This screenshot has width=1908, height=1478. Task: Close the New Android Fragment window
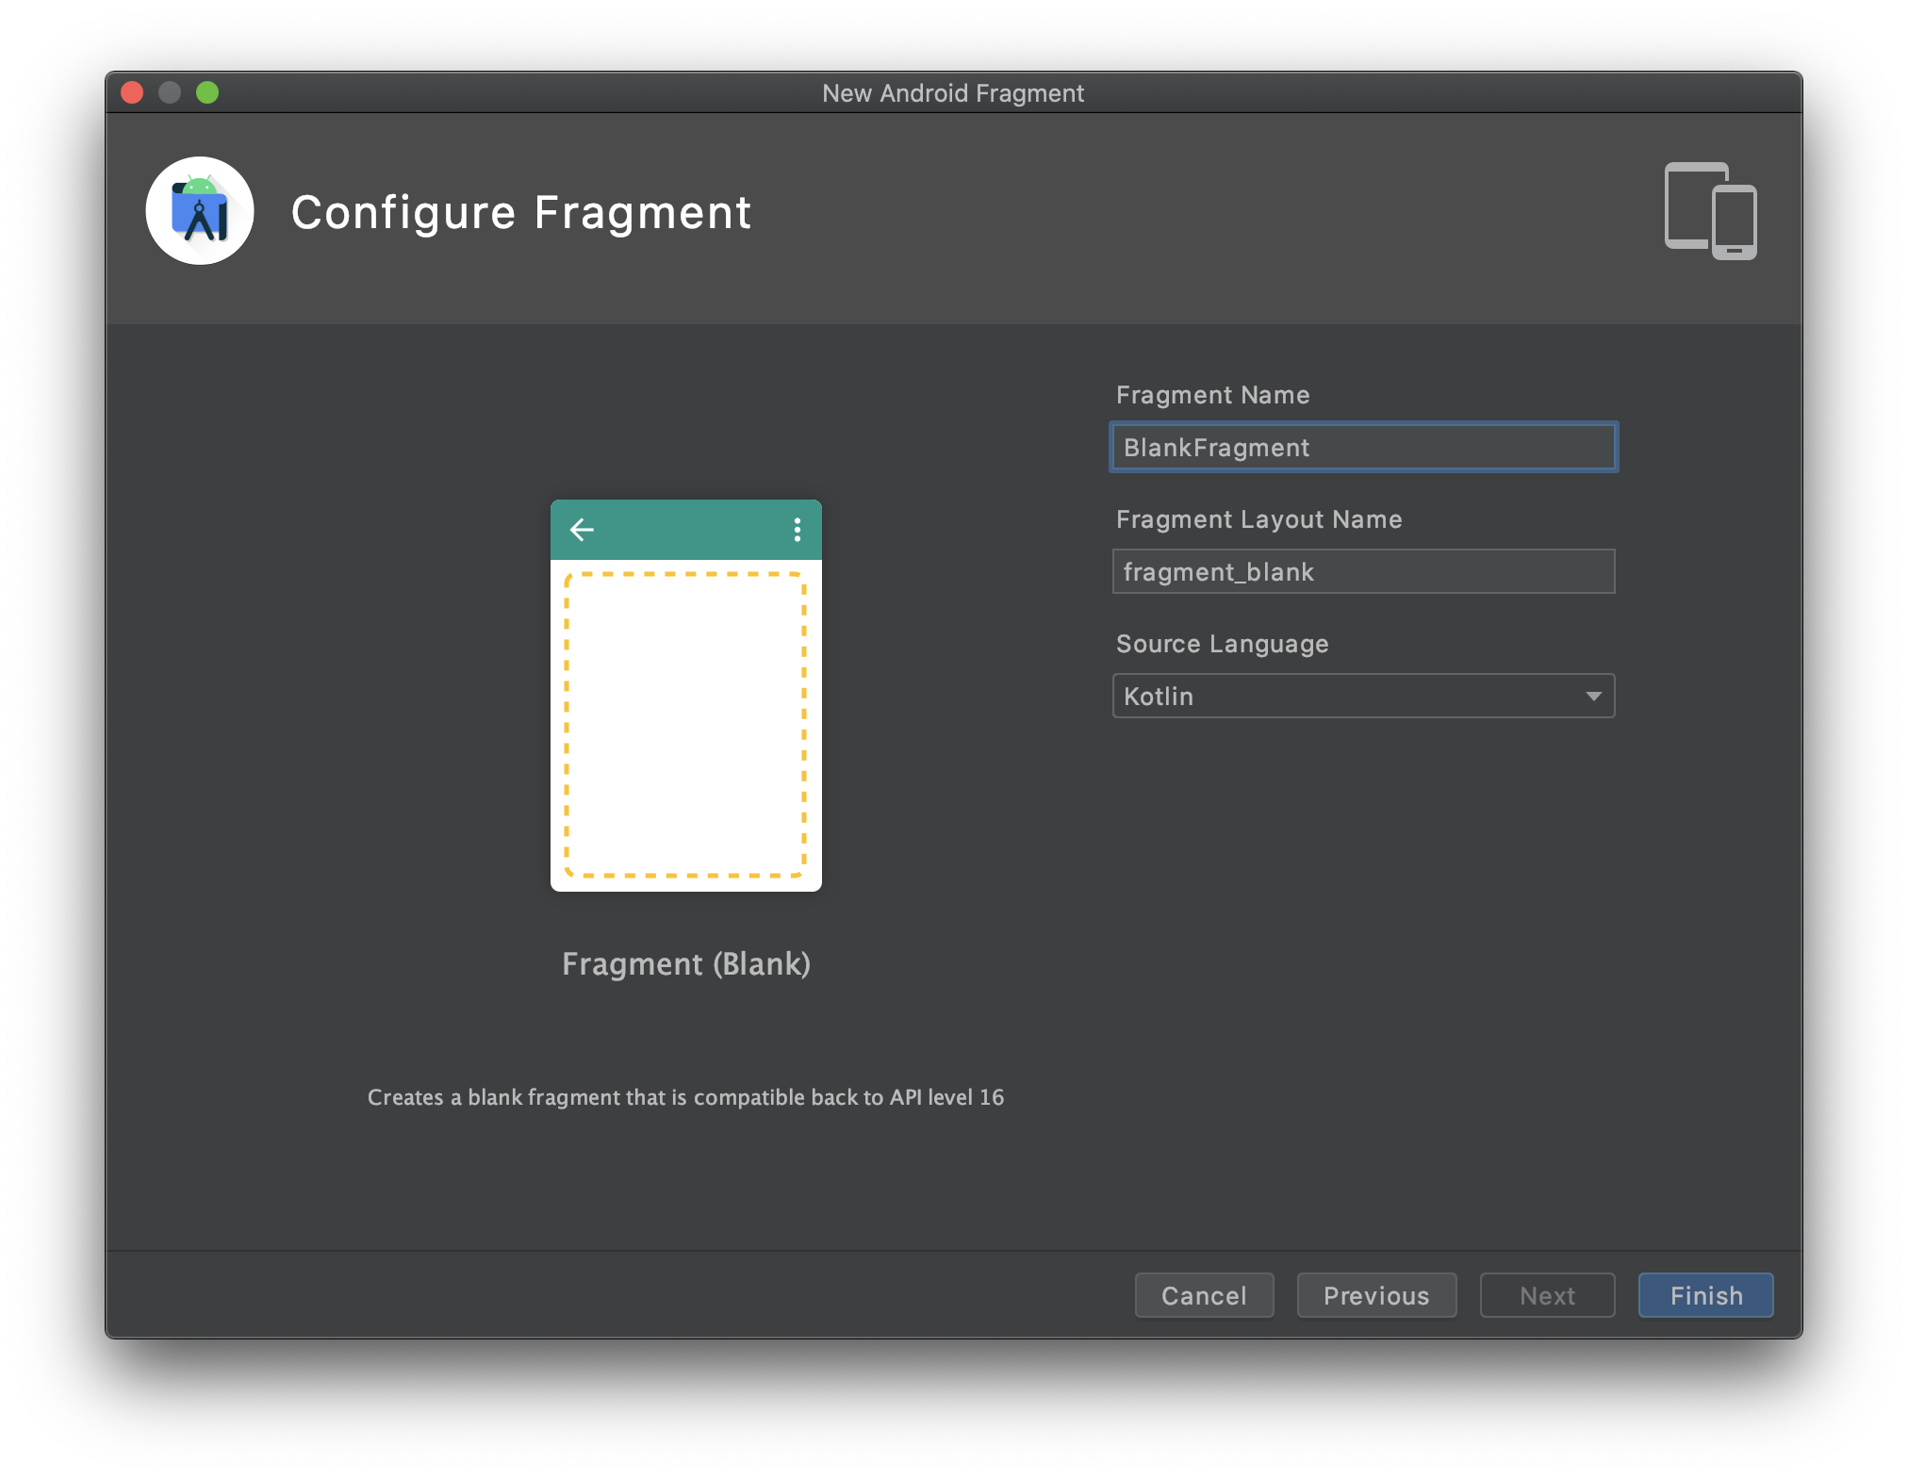[132, 92]
